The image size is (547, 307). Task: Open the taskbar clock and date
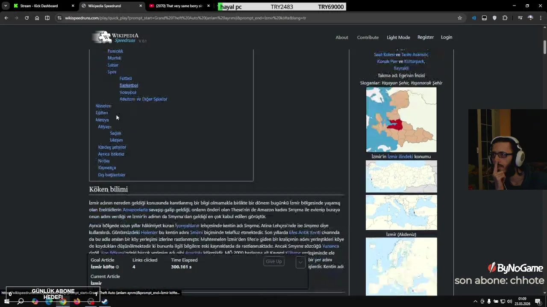pyautogui.click(x=522, y=301)
